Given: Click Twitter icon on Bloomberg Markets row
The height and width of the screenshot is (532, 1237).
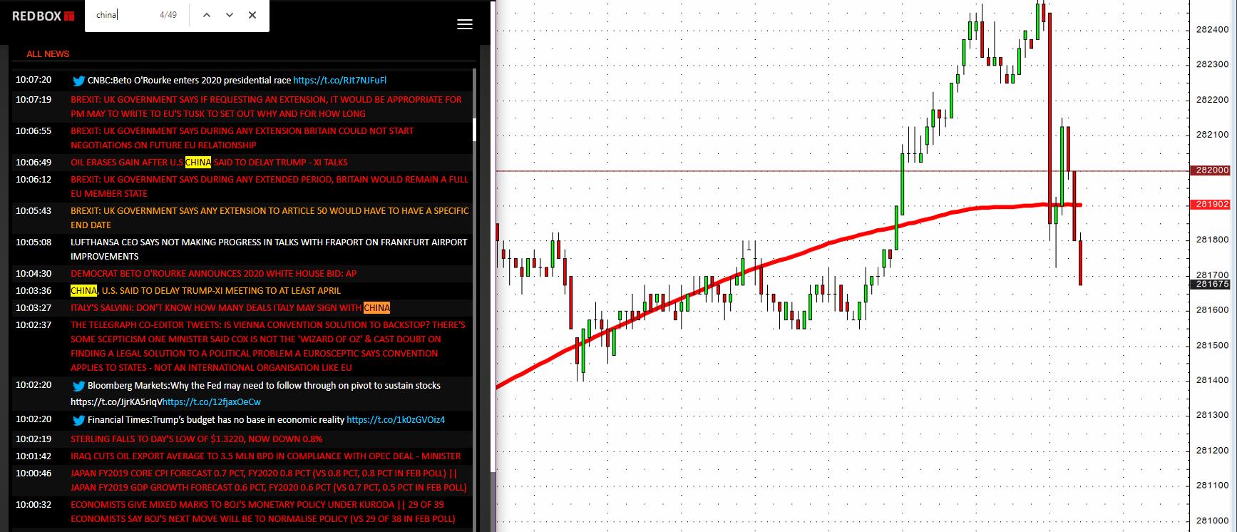Looking at the screenshot, I should [x=78, y=386].
